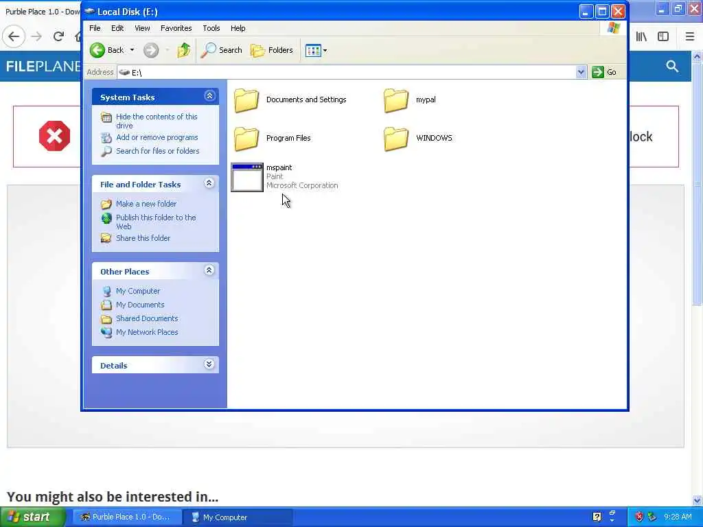Click the Up folder toolbar icon
The width and height of the screenshot is (703, 527).
tap(184, 50)
